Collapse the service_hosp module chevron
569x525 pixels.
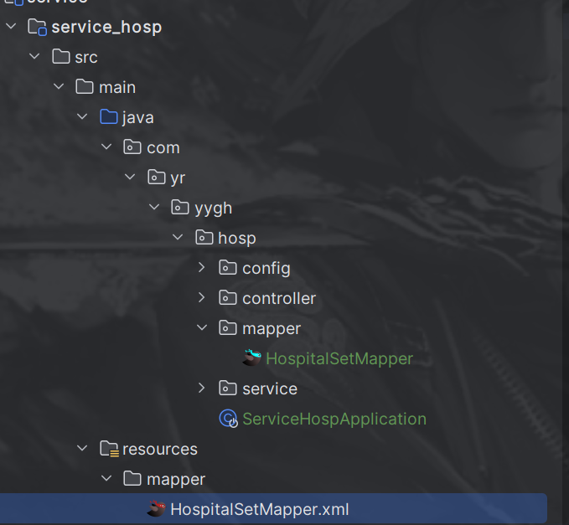point(11,26)
